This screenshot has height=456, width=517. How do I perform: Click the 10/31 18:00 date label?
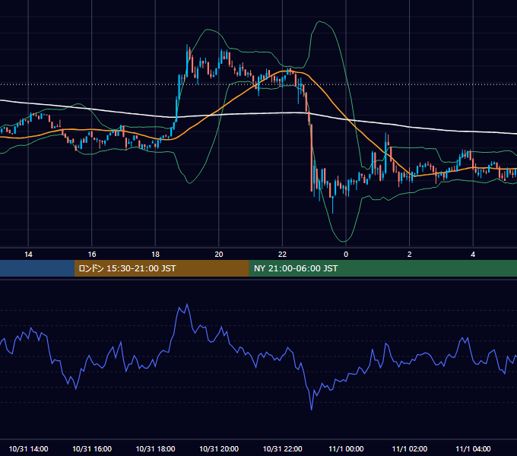(x=155, y=448)
